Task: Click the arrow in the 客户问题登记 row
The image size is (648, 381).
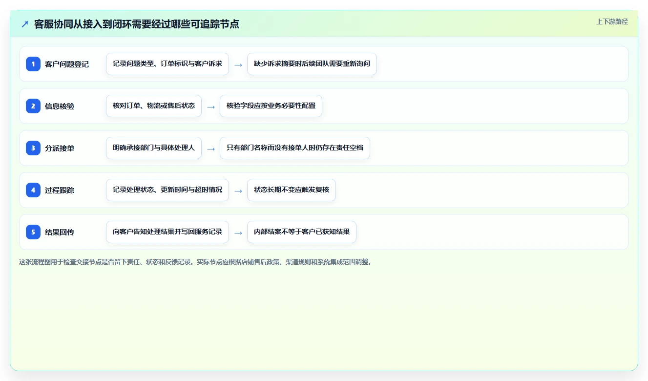Action: (238, 64)
